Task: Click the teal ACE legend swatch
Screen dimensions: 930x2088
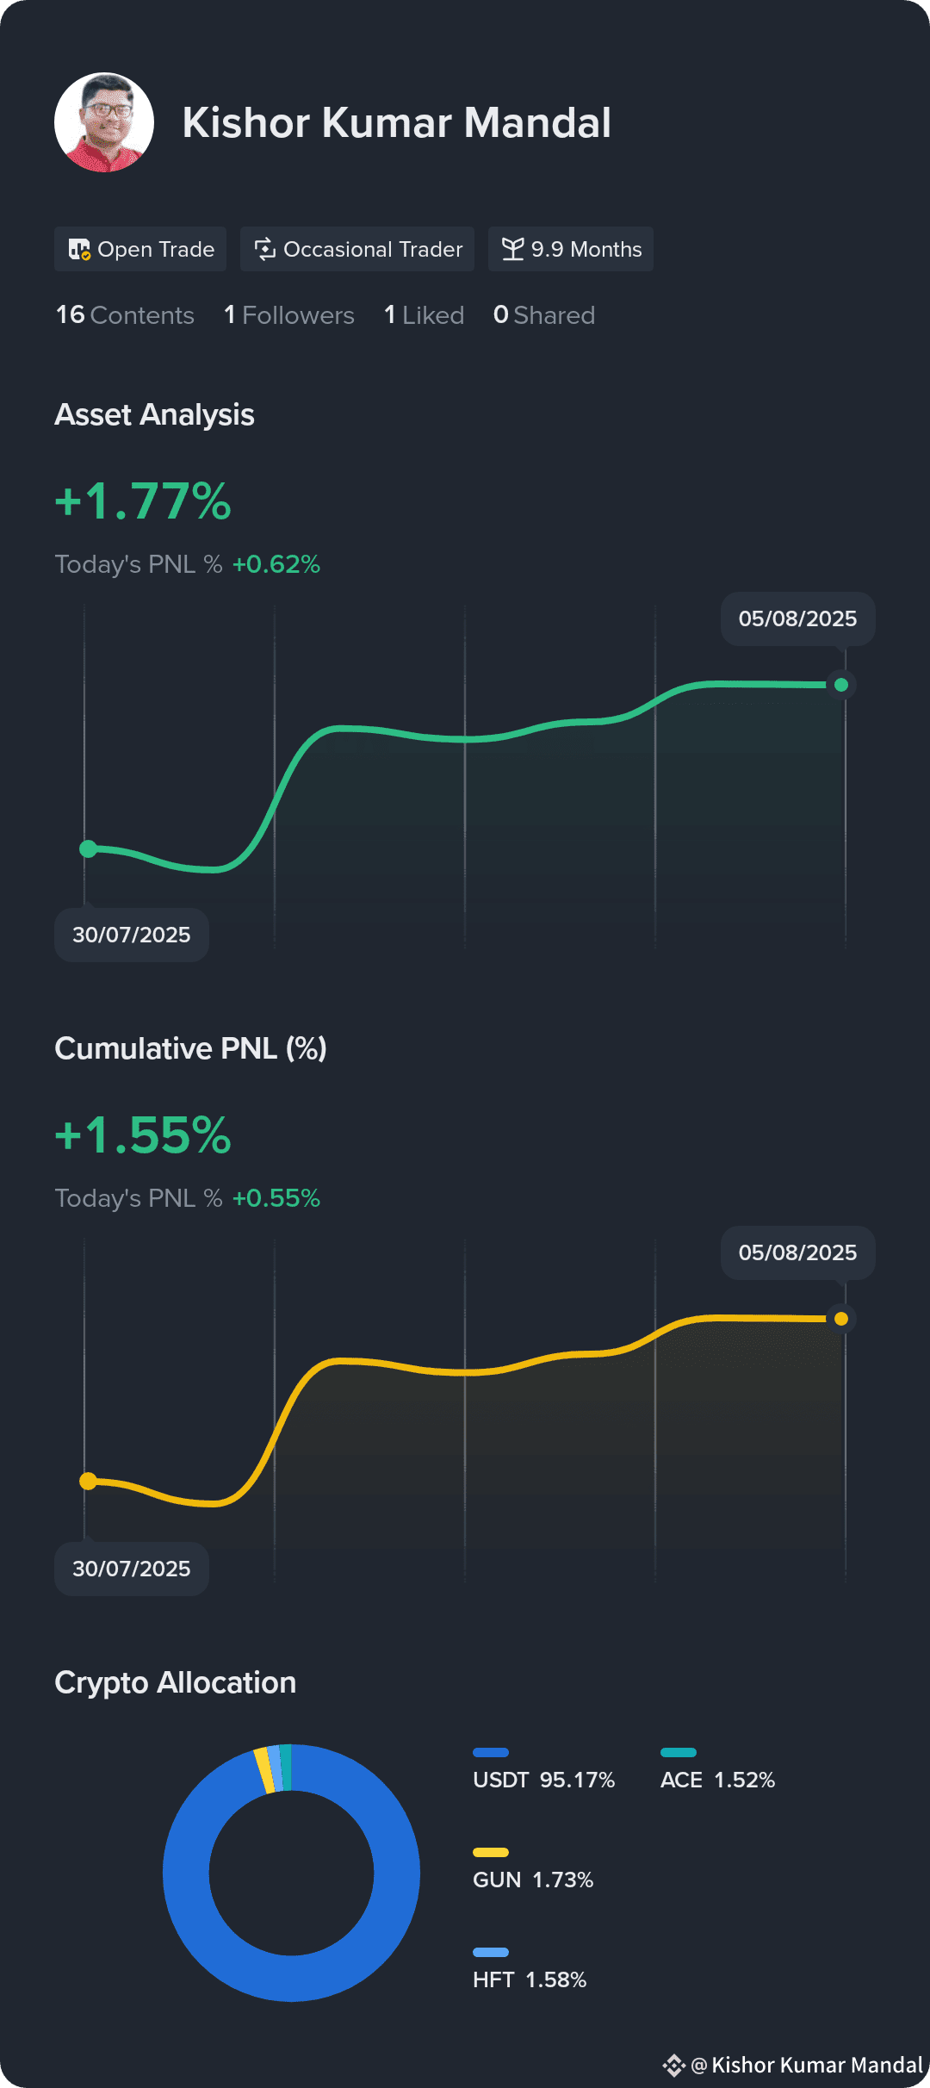Action: point(679,1752)
